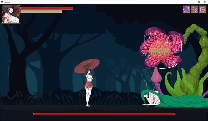
Task: Close the Huntervs window
Action: click(x=205, y=2)
